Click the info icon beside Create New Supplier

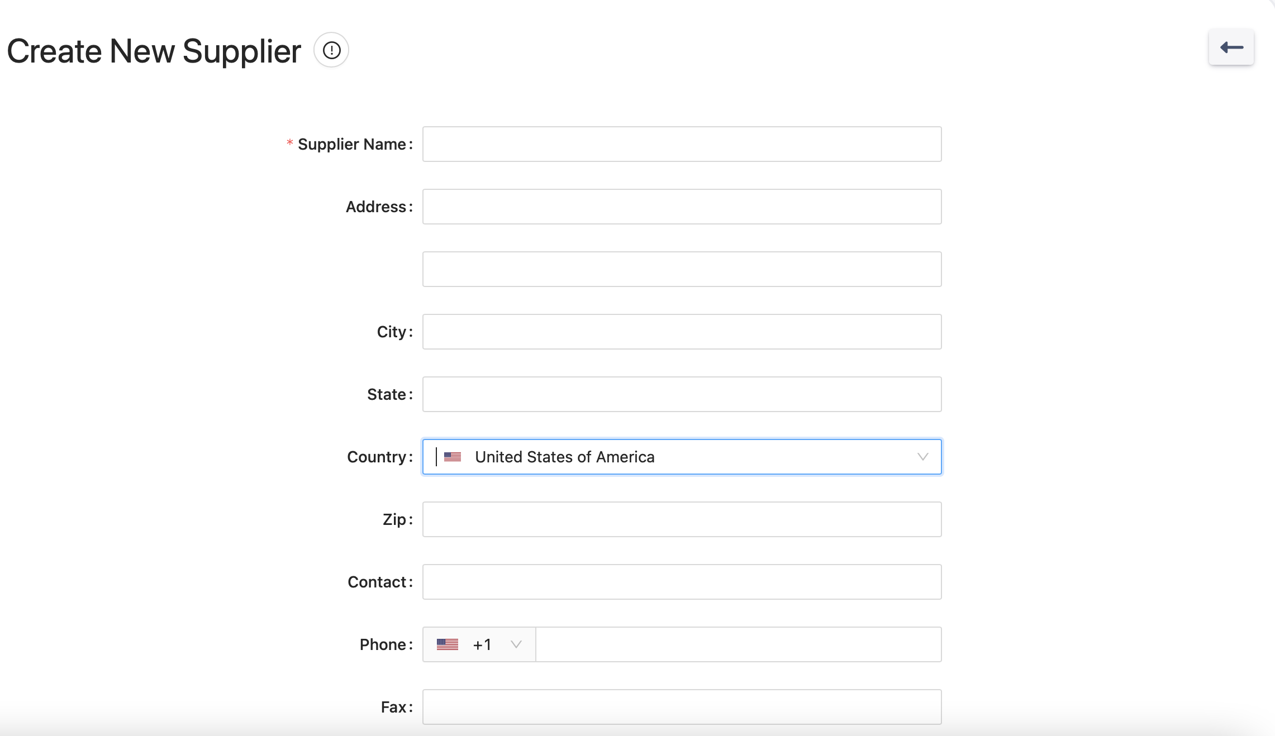click(331, 50)
